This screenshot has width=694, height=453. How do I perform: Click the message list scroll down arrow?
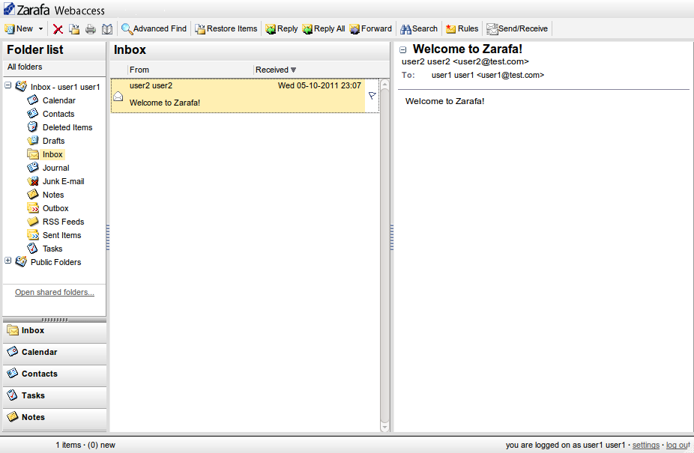(384, 427)
